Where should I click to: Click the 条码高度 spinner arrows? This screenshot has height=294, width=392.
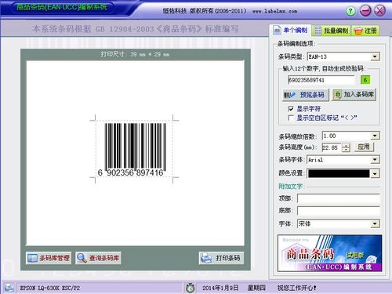pos(346,147)
